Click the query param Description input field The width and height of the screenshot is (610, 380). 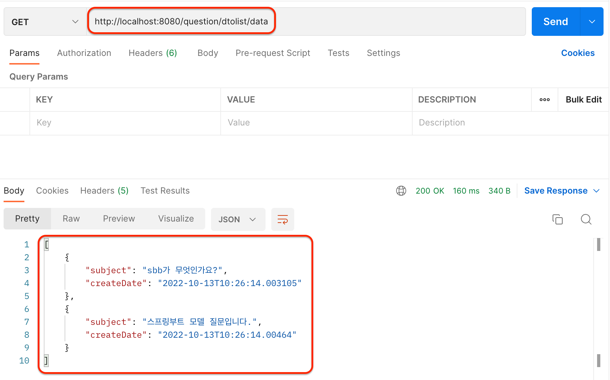coord(510,123)
